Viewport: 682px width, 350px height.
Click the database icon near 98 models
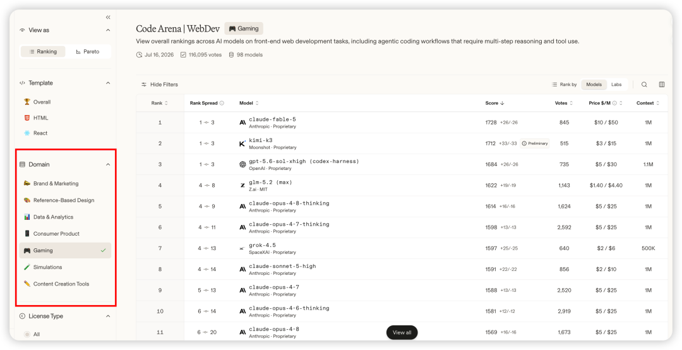coord(231,55)
